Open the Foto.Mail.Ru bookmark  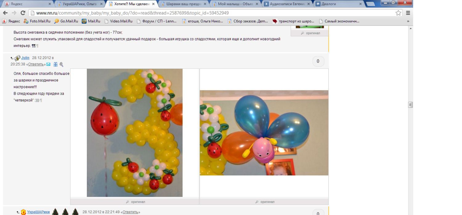point(37,21)
